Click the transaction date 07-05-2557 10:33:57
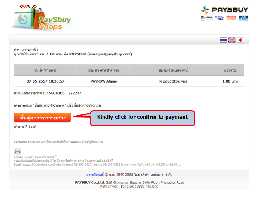261x206 pixels. pos(45,81)
